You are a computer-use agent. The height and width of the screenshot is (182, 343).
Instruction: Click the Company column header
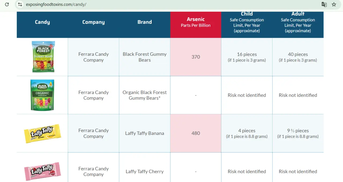tap(93, 22)
